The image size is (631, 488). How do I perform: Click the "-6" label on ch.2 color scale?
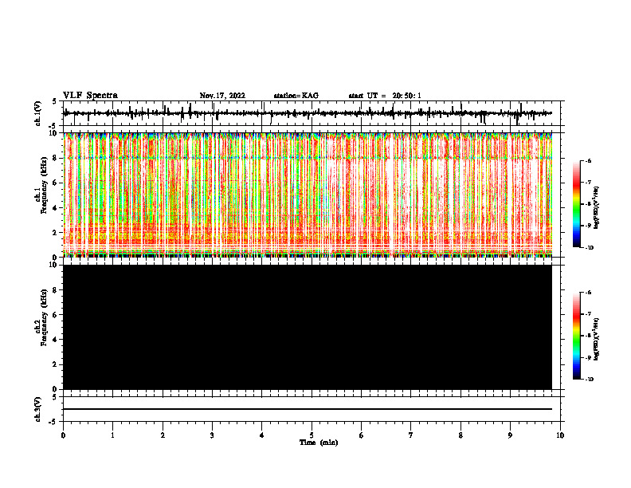click(x=588, y=293)
